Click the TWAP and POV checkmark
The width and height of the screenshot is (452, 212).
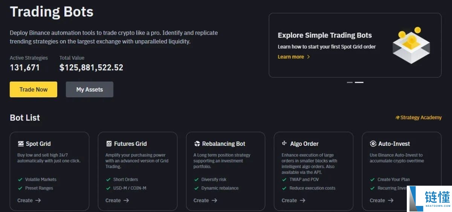(284, 179)
